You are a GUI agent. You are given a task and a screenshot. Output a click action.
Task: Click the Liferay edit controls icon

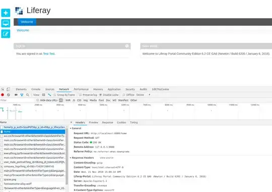[6, 34]
